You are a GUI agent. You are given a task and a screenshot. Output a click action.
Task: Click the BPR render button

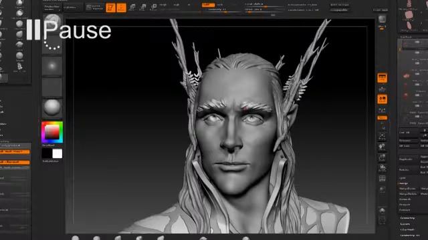(382, 19)
